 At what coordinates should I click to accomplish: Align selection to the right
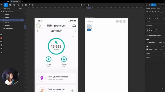pyautogui.click(x=153, y=12)
